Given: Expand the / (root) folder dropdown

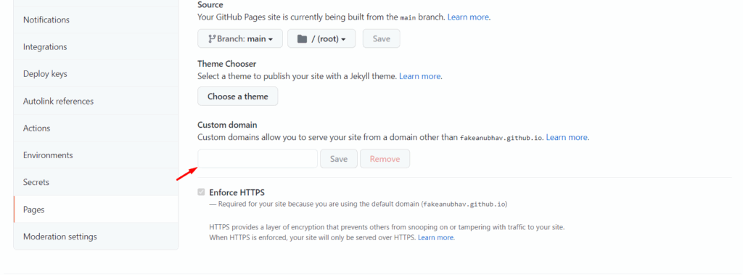Looking at the screenshot, I should coord(321,38).
